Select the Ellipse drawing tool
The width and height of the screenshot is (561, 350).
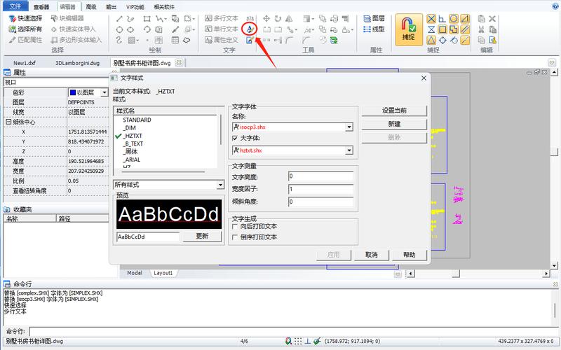130,29
